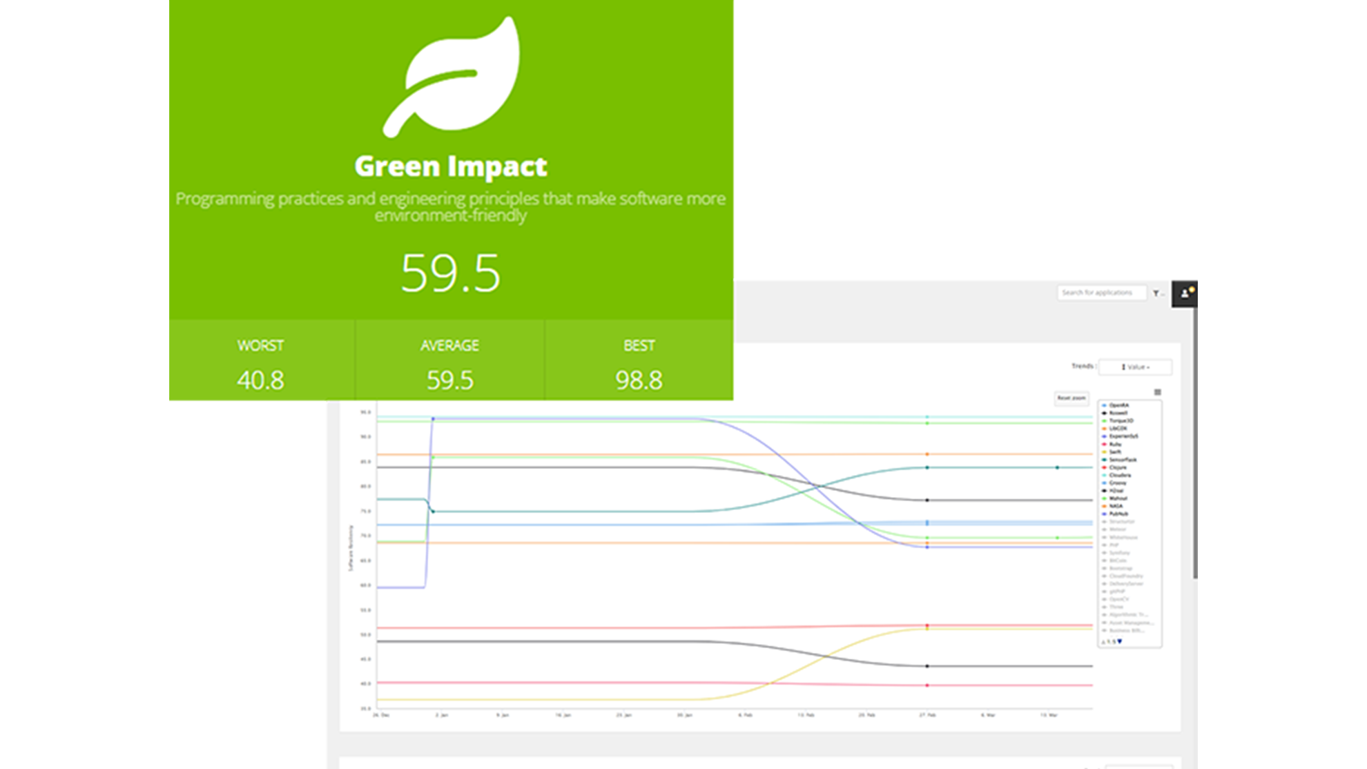1367x769 pixels.
Task: Go to next legend page arrow
Action: (1119, 641)
